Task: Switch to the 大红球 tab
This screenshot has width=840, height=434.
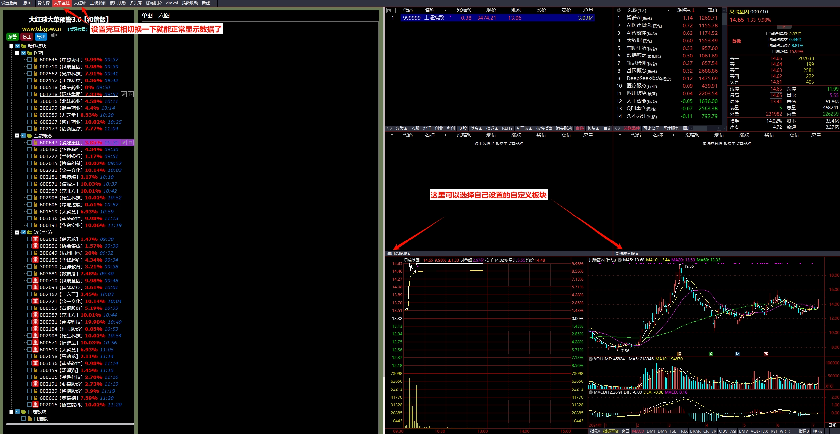Action: (80, 3)
